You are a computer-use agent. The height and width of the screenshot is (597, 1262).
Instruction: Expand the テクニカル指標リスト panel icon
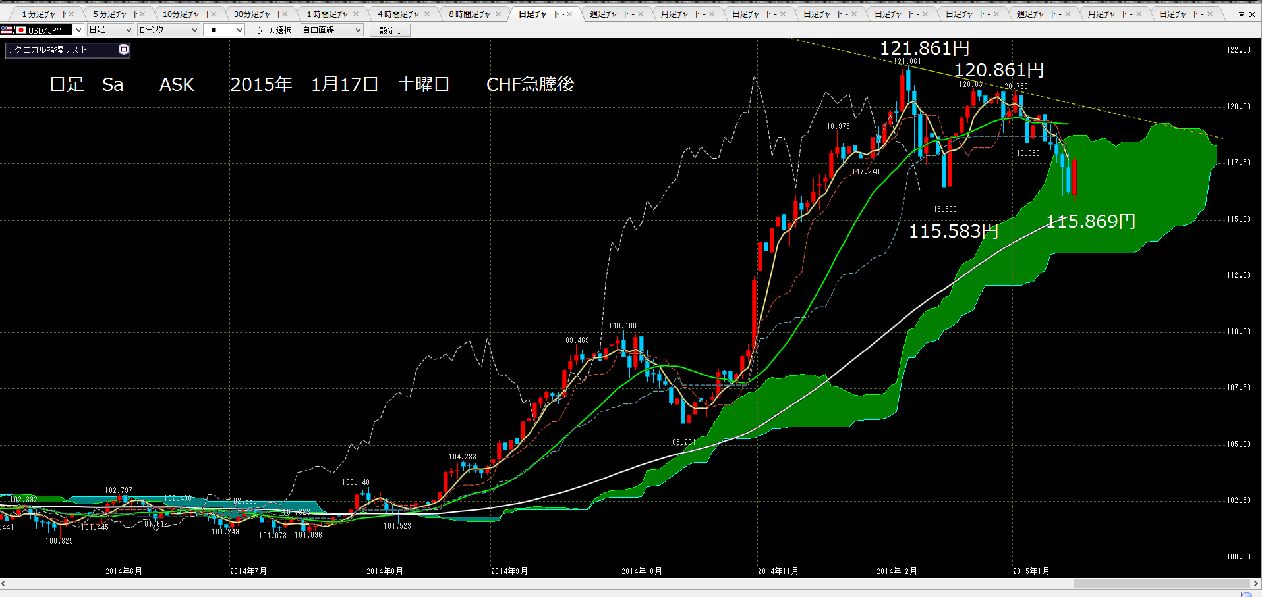pos(123,49)
